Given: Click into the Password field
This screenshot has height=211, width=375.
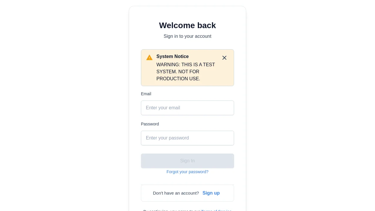Looking at the screenshot, I should [187, 138].
